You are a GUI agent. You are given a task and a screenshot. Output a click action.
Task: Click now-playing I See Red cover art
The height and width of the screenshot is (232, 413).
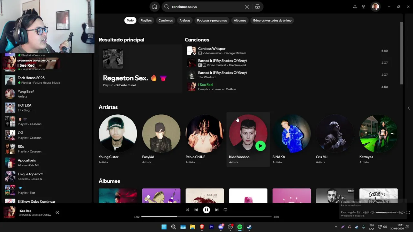point(9,212)
